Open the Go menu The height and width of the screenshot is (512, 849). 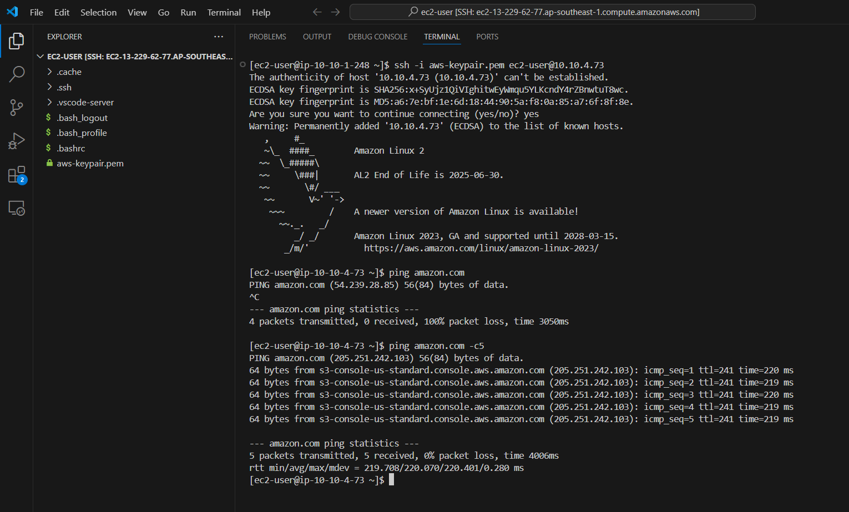[x=163, y=12]
